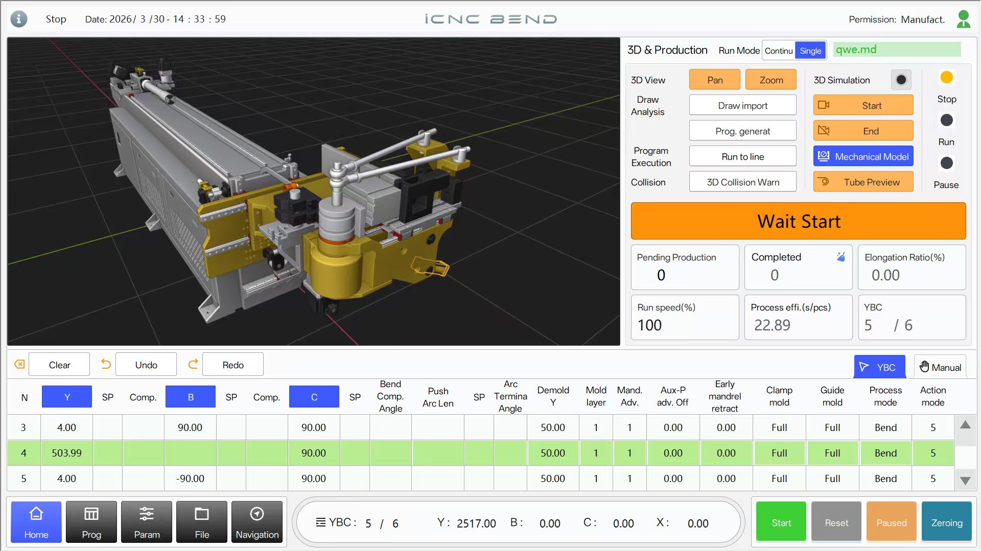
Task: Click the orange Wait Start banner
Action: click(x=798, y=221)
